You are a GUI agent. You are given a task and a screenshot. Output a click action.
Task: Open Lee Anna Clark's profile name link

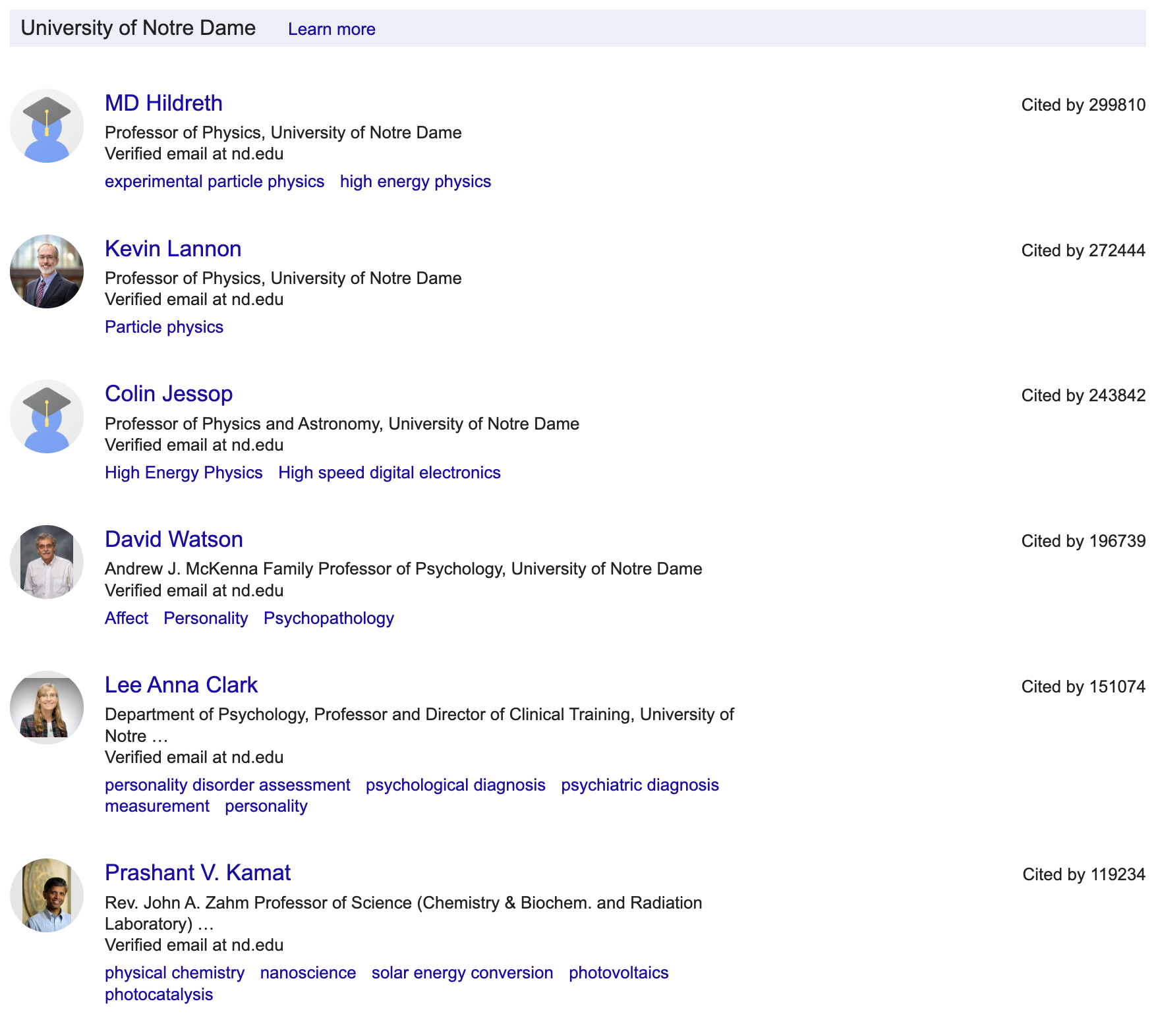pyautogui.click(x=181, y=685)
